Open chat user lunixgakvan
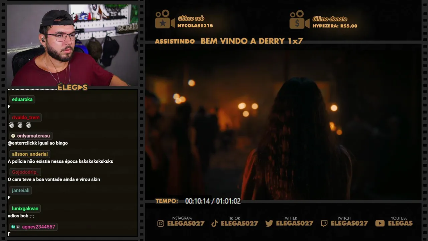This screenshot has height=241, width=428. click(x=25, y=209)
